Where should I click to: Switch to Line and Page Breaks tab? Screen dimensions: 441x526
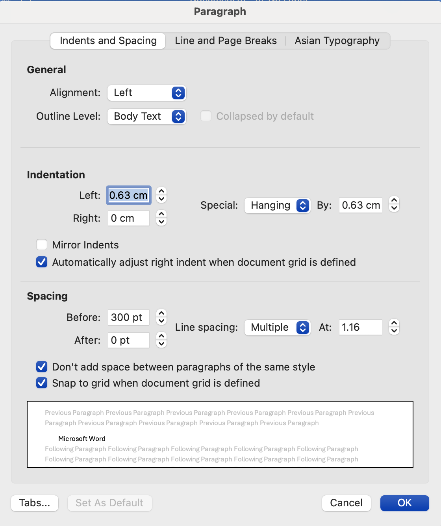coord(226,41)
